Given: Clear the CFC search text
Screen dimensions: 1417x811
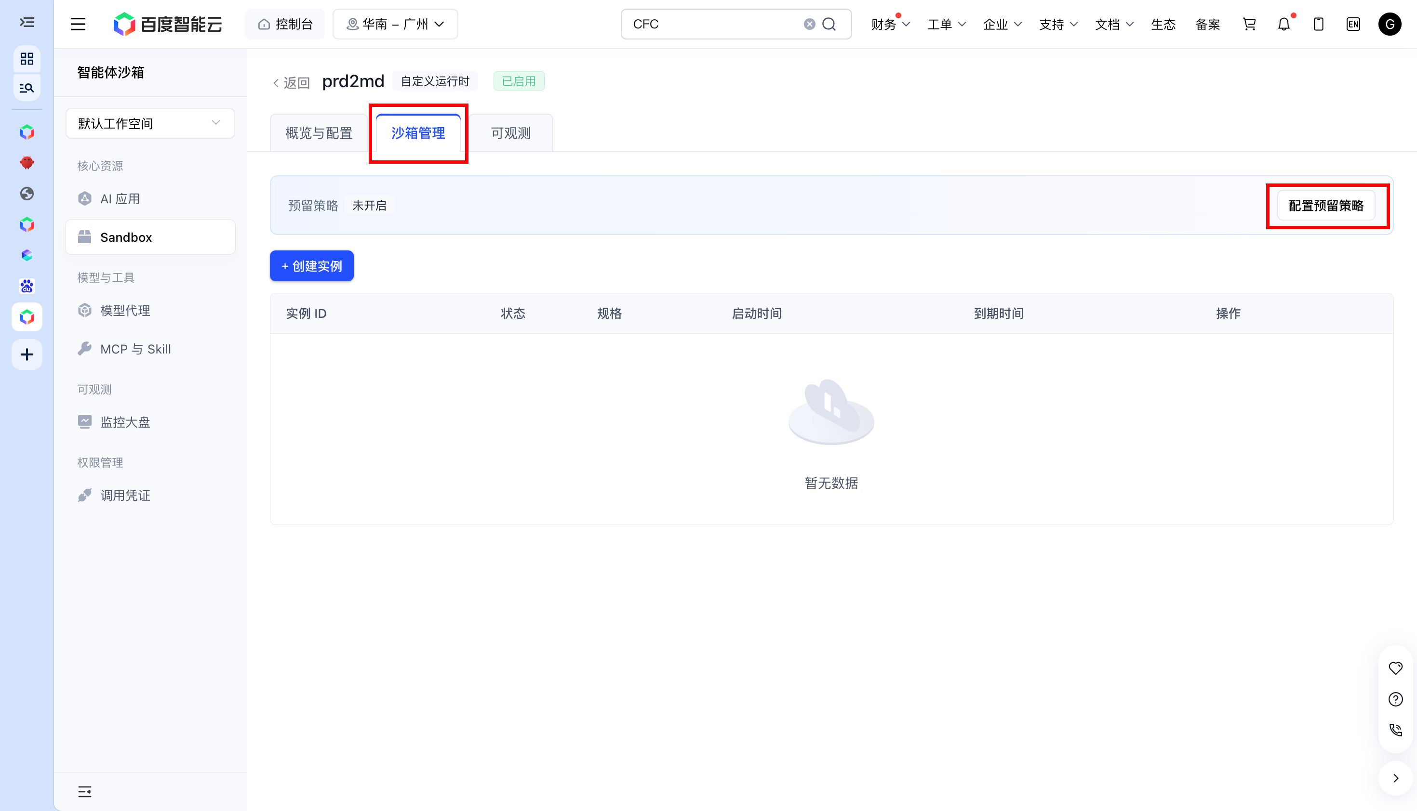Looking at the screenshot, I should pyautogui.click(x=809, y=24).
